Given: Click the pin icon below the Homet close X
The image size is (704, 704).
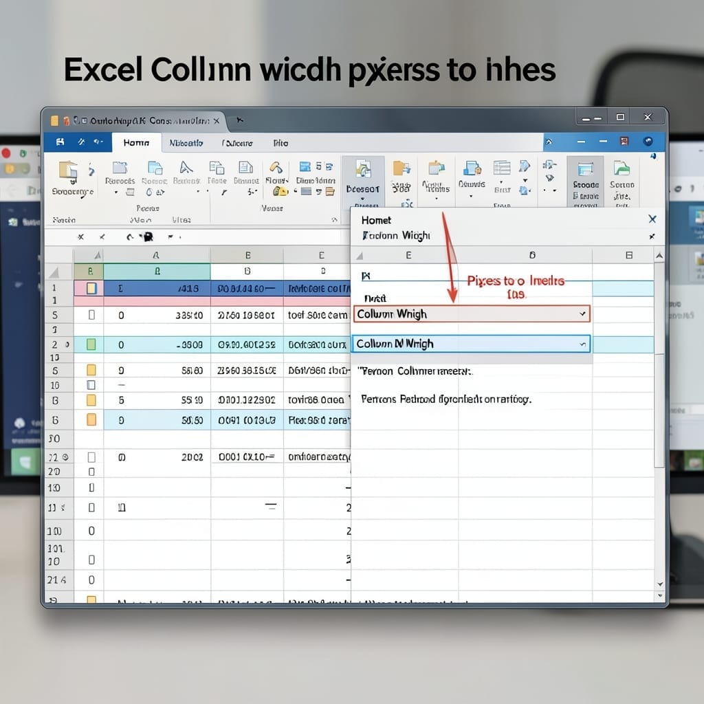Looking at the screenshot, I should [652, 236].
